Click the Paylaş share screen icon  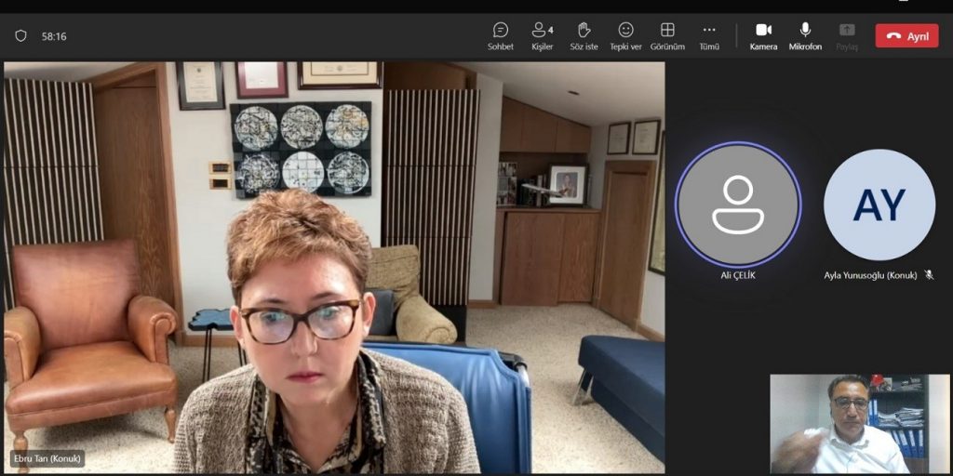pos(846,35)
